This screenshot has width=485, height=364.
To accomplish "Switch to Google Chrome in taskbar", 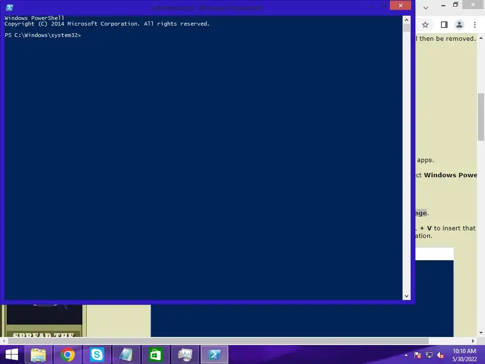I will pyautogui.click(x=67, y=355).
